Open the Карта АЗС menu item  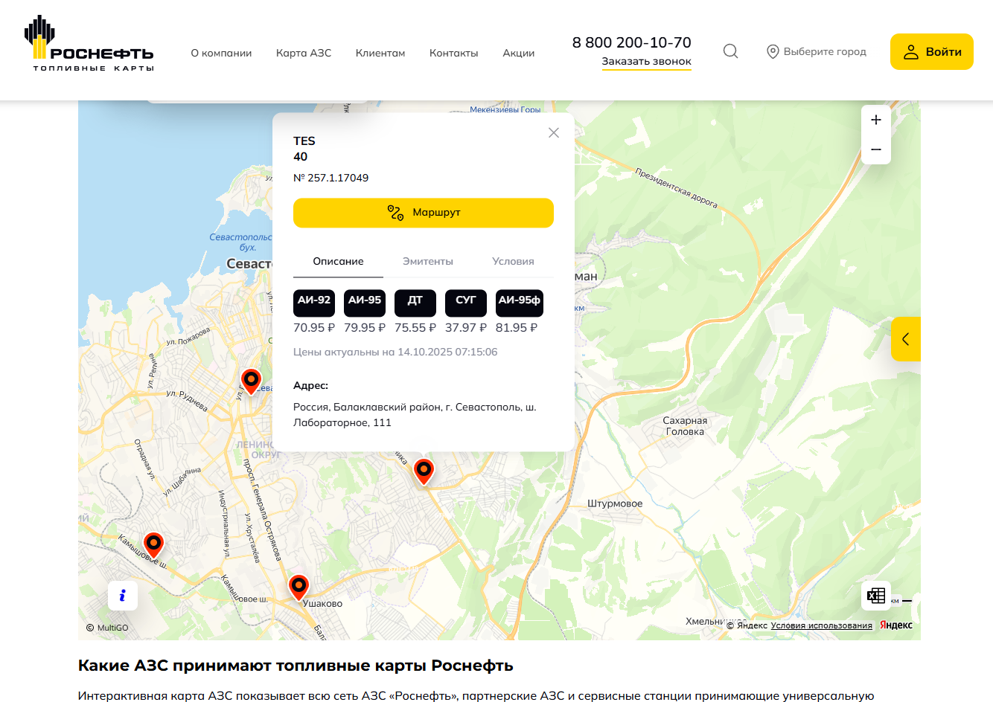(x=304, y=53)
